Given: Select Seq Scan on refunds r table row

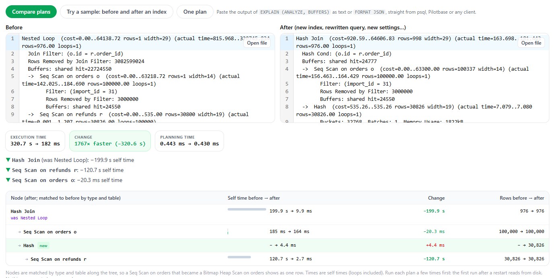Looking at the screenshot, I should (x=277, y=259).
